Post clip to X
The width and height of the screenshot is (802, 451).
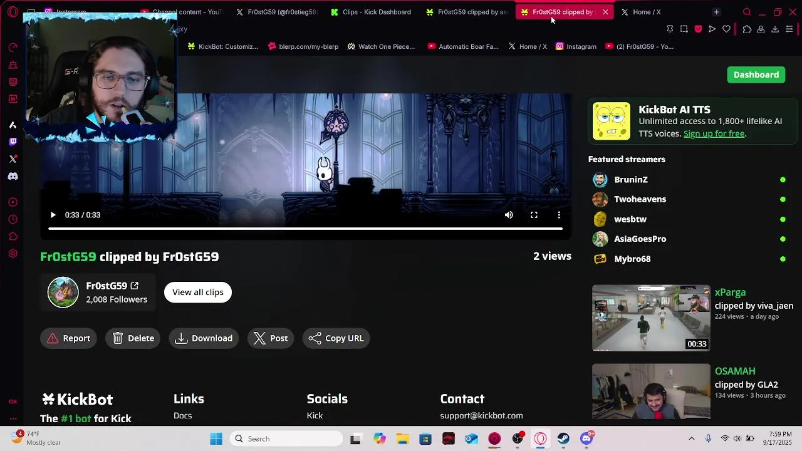(x=271, y=338)
